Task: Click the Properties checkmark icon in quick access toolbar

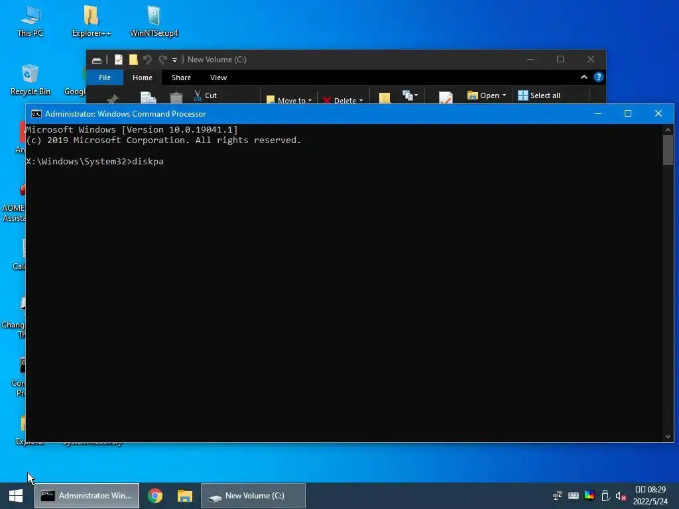Action: [118, 60]
